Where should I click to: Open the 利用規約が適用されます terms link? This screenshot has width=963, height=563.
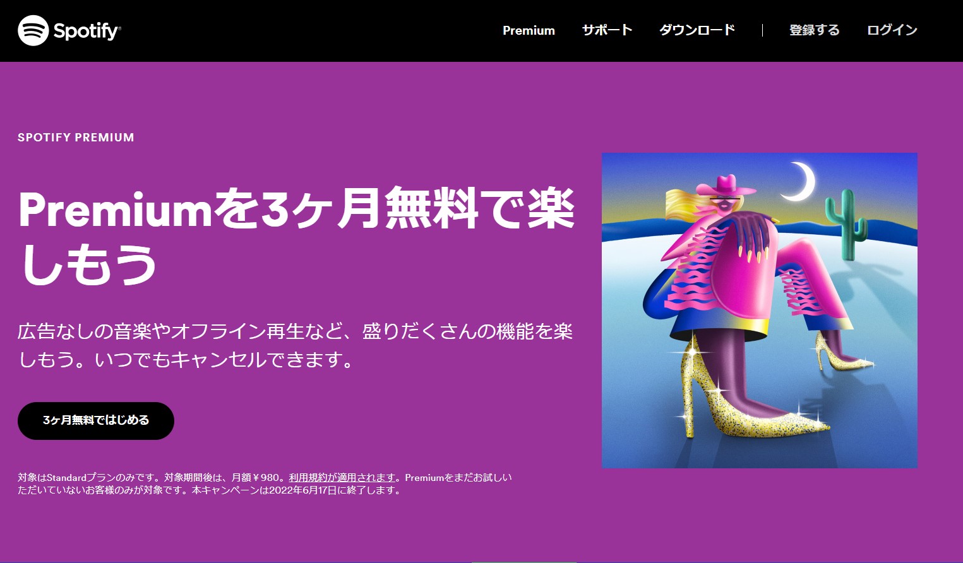(x=342, y=478)
